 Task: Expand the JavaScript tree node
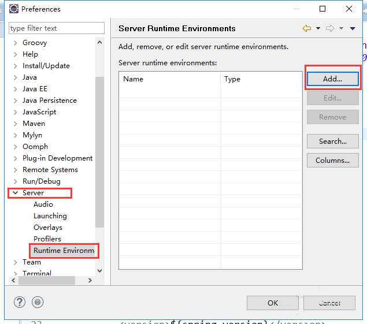[x=16, y=112]
